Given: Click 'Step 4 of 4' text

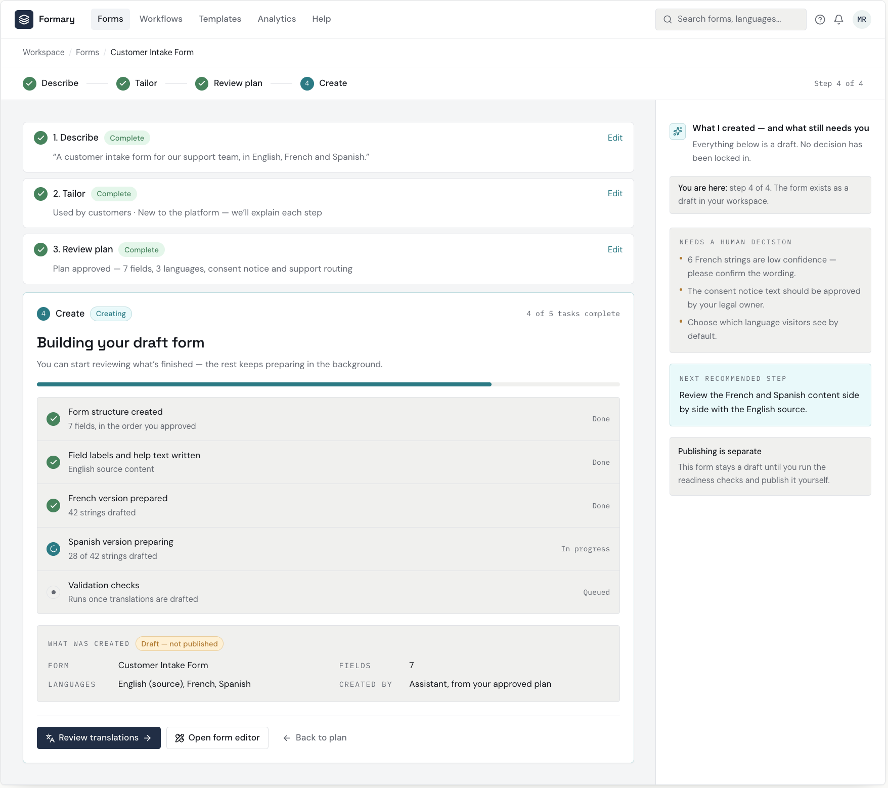Looking at the screenshot, I should (838, 83).
